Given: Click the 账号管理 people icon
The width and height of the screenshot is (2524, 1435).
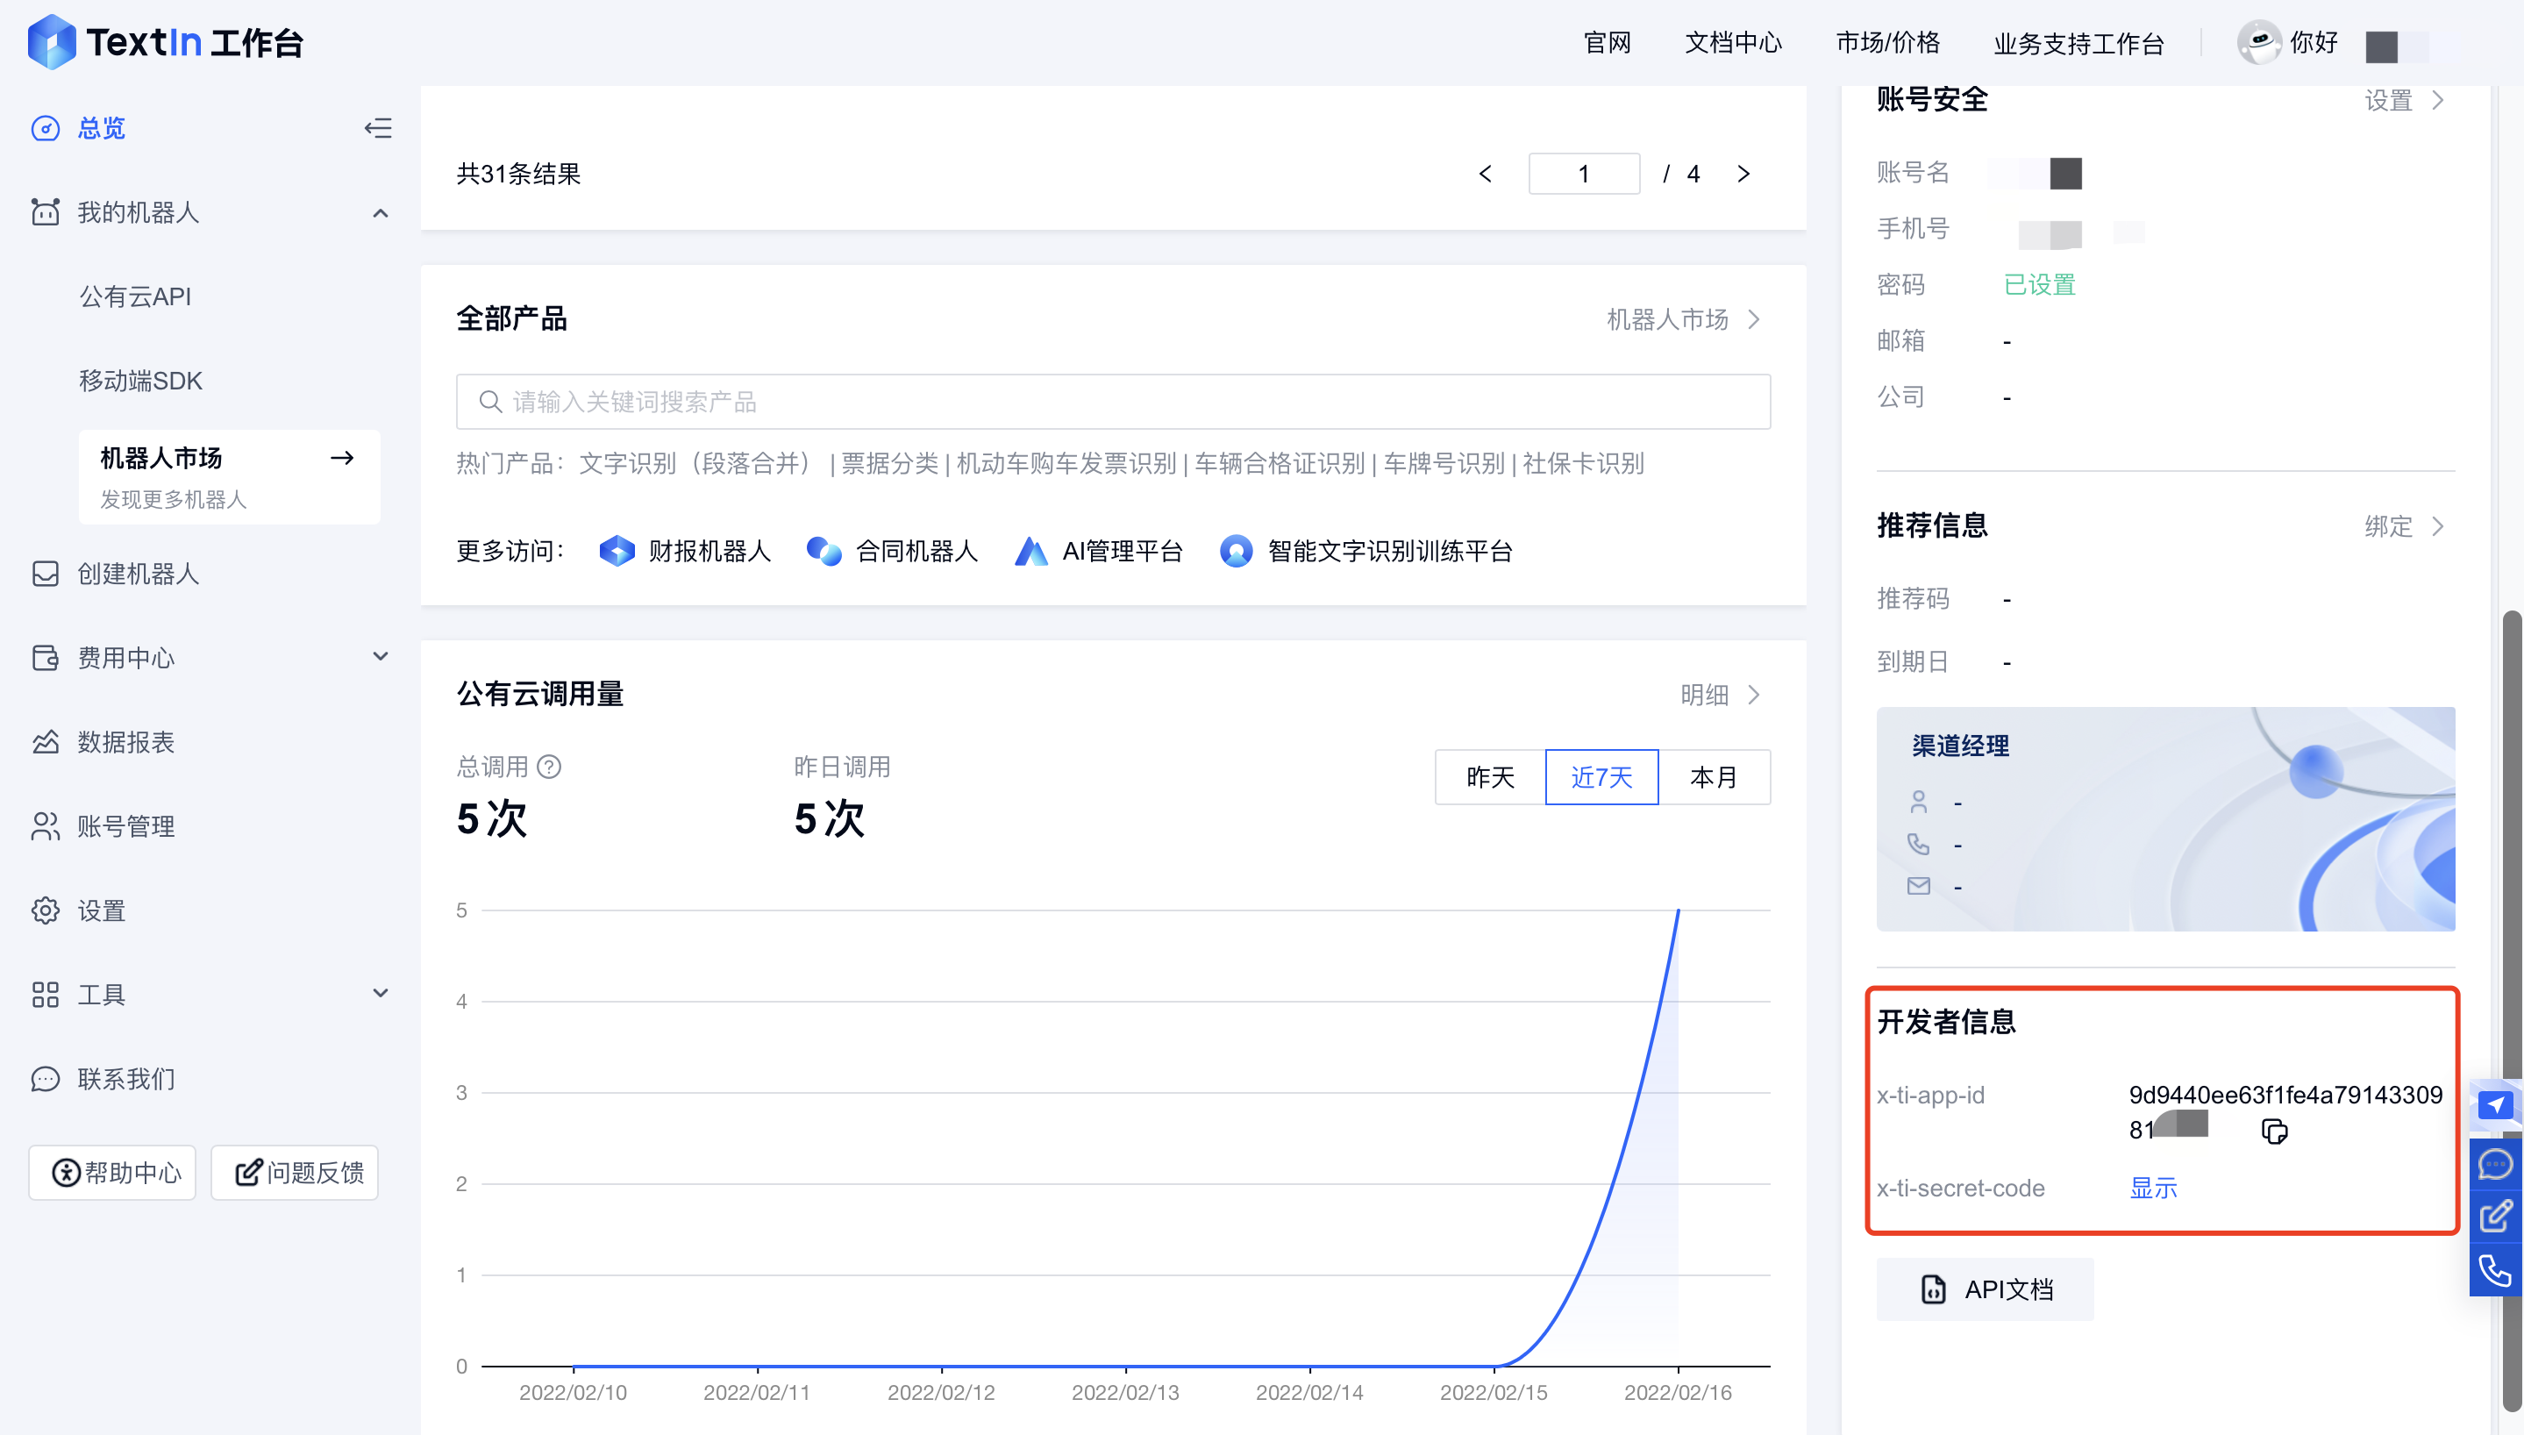Looking at the screenshot, I should click(x=46, y=826).
